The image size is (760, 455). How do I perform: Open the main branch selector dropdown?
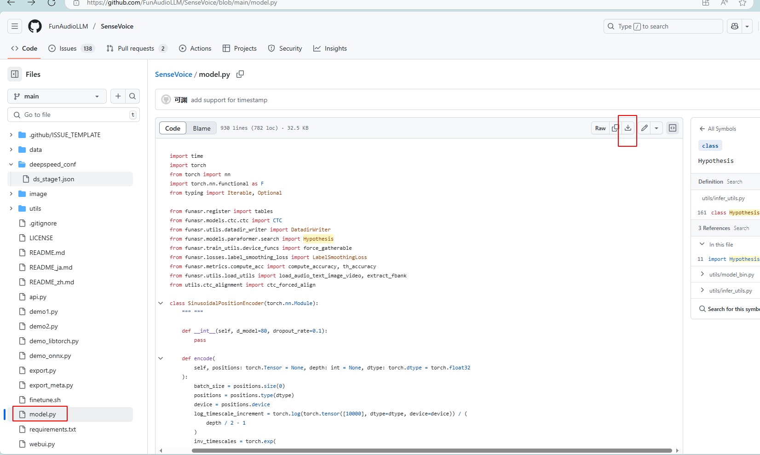pos(57,96)
